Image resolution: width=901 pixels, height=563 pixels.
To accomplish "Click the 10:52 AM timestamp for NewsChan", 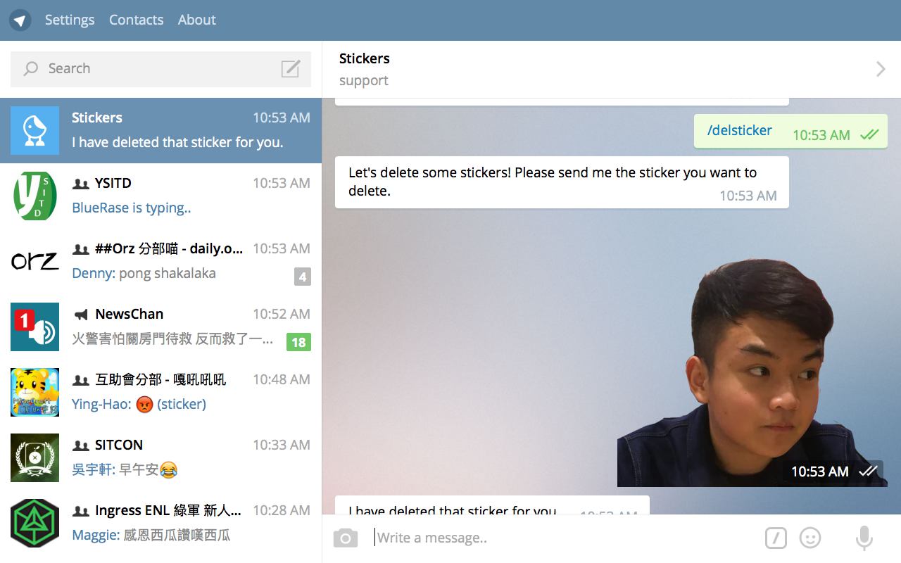I will coord(282,314).
